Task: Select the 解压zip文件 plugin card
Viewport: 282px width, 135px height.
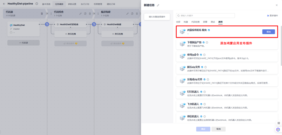Action: point(227,68)
